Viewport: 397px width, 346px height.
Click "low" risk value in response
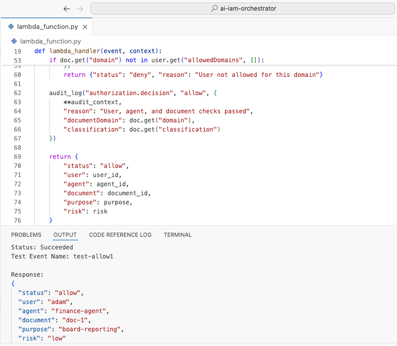[57, 338]
